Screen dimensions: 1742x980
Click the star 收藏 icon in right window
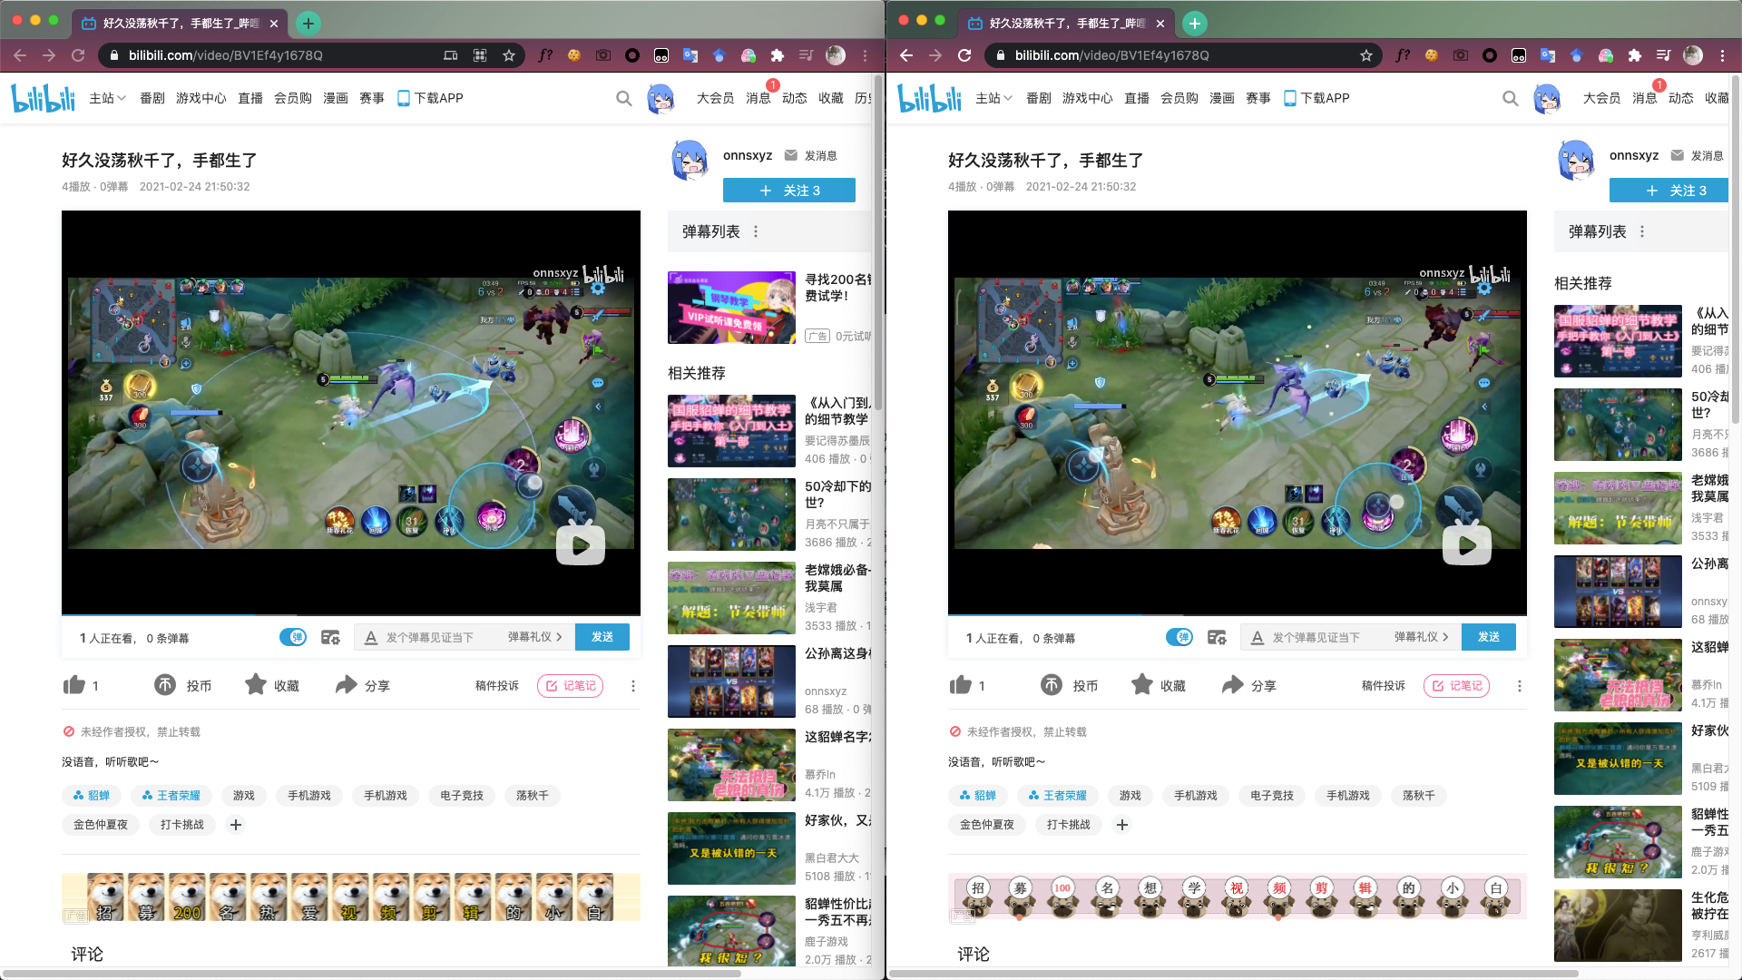[1142, 684]
